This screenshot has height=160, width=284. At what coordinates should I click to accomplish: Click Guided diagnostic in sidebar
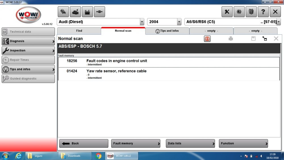28,79
